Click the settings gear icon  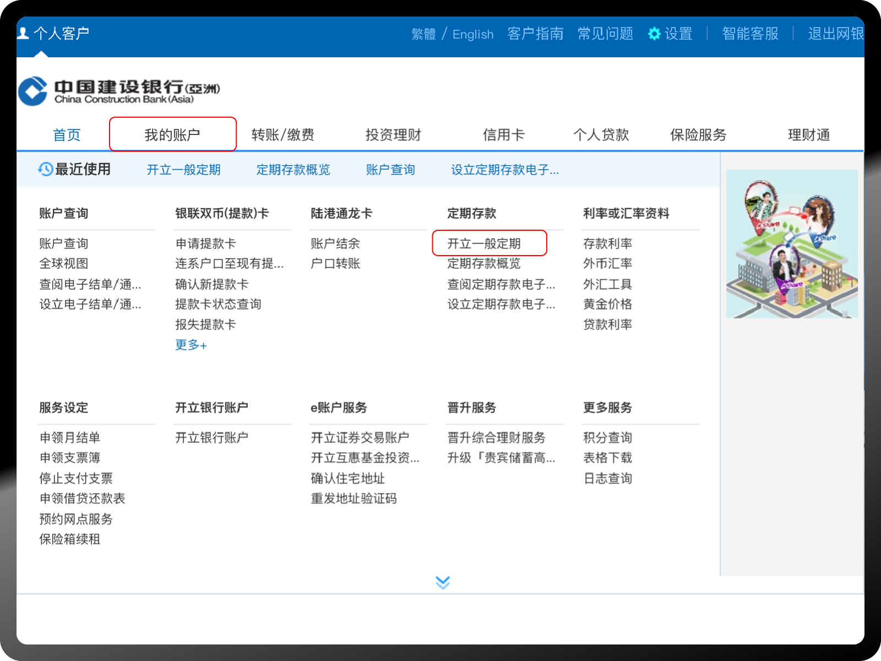(654, 34)
